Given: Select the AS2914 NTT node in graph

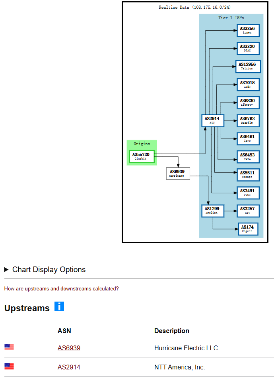Looking at the screenshot, I should [x=213, y=121].
